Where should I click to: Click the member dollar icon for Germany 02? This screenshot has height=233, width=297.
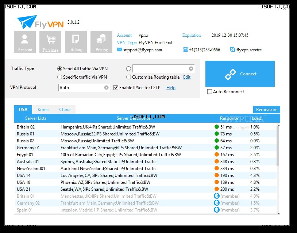coord(217,203)
